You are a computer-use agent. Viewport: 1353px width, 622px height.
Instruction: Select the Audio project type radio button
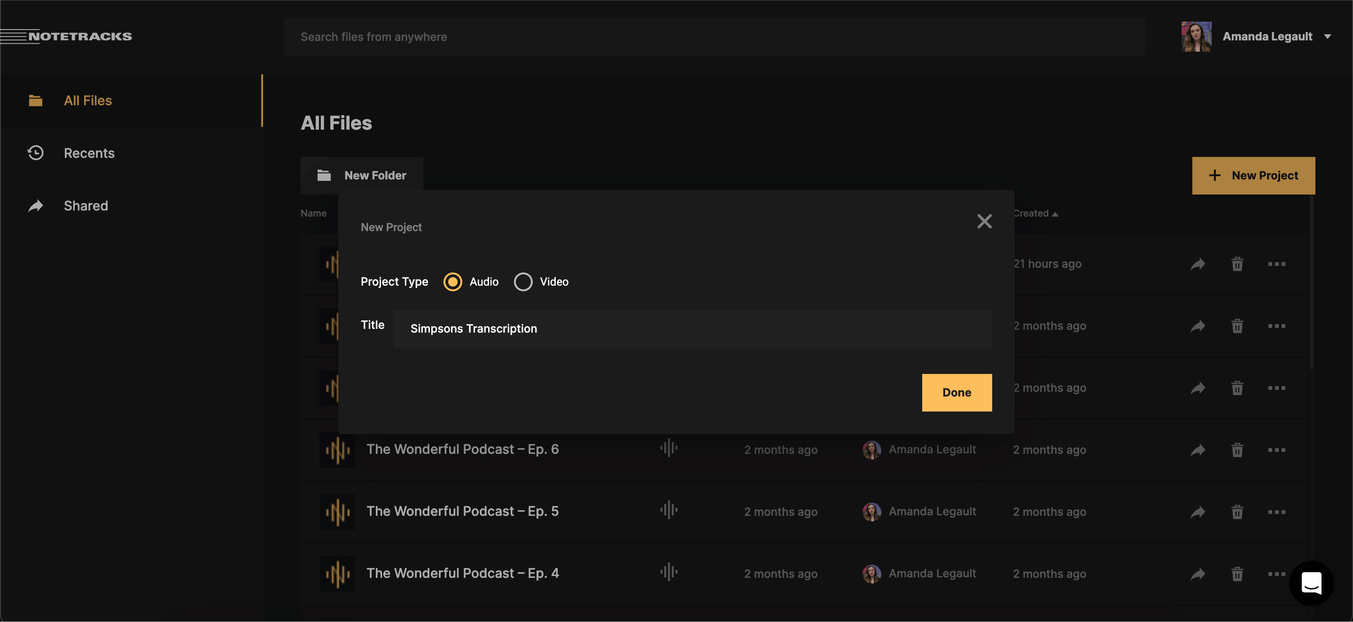point(452,281)
